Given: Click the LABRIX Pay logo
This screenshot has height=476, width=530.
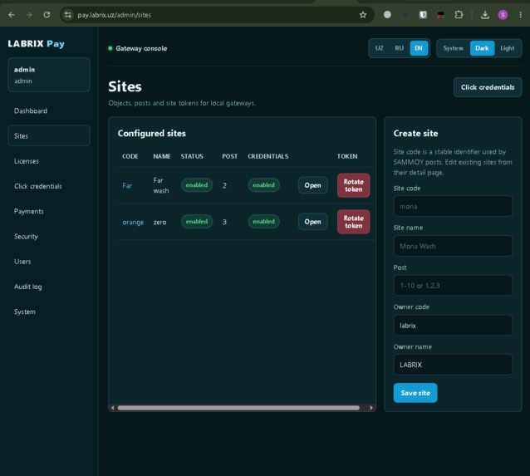Looking at the screenshot, I should [37, 43].
